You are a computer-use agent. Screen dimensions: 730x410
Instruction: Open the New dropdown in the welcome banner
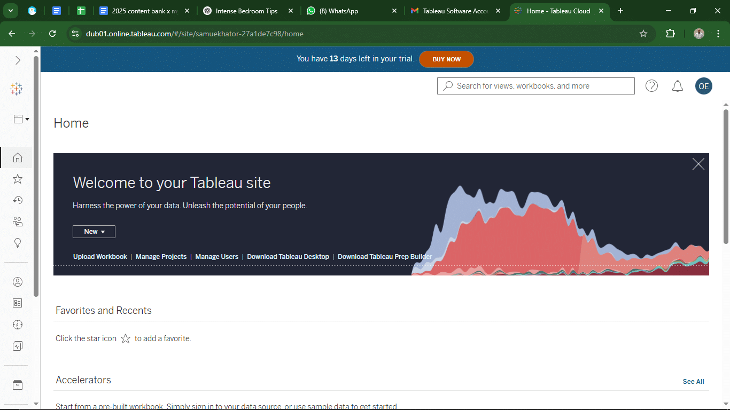tap(94, 232)
